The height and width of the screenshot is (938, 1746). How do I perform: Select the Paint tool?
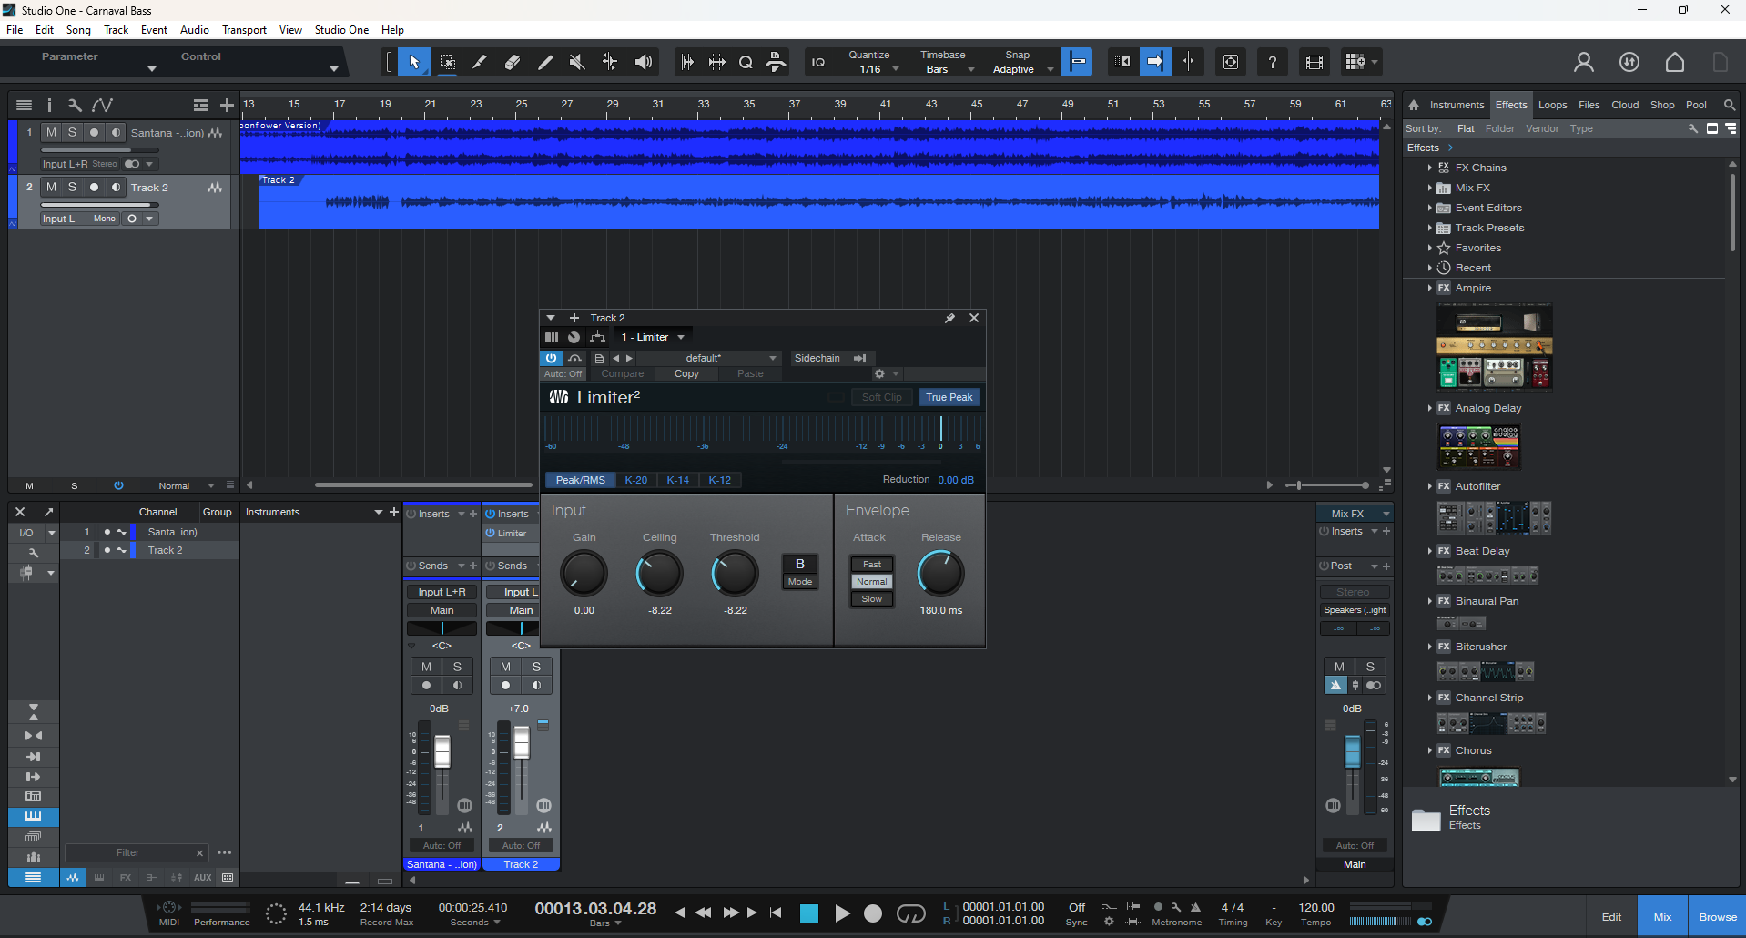point(545,62)
